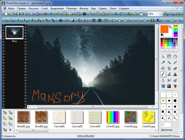Select the strawberry Nozzle tool
Image resolution: width=185 pixels, height=140 pixels.
pos(175,86)
